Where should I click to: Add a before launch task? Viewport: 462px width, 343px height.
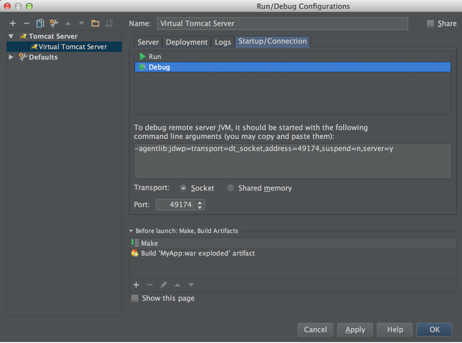point(136,285)
